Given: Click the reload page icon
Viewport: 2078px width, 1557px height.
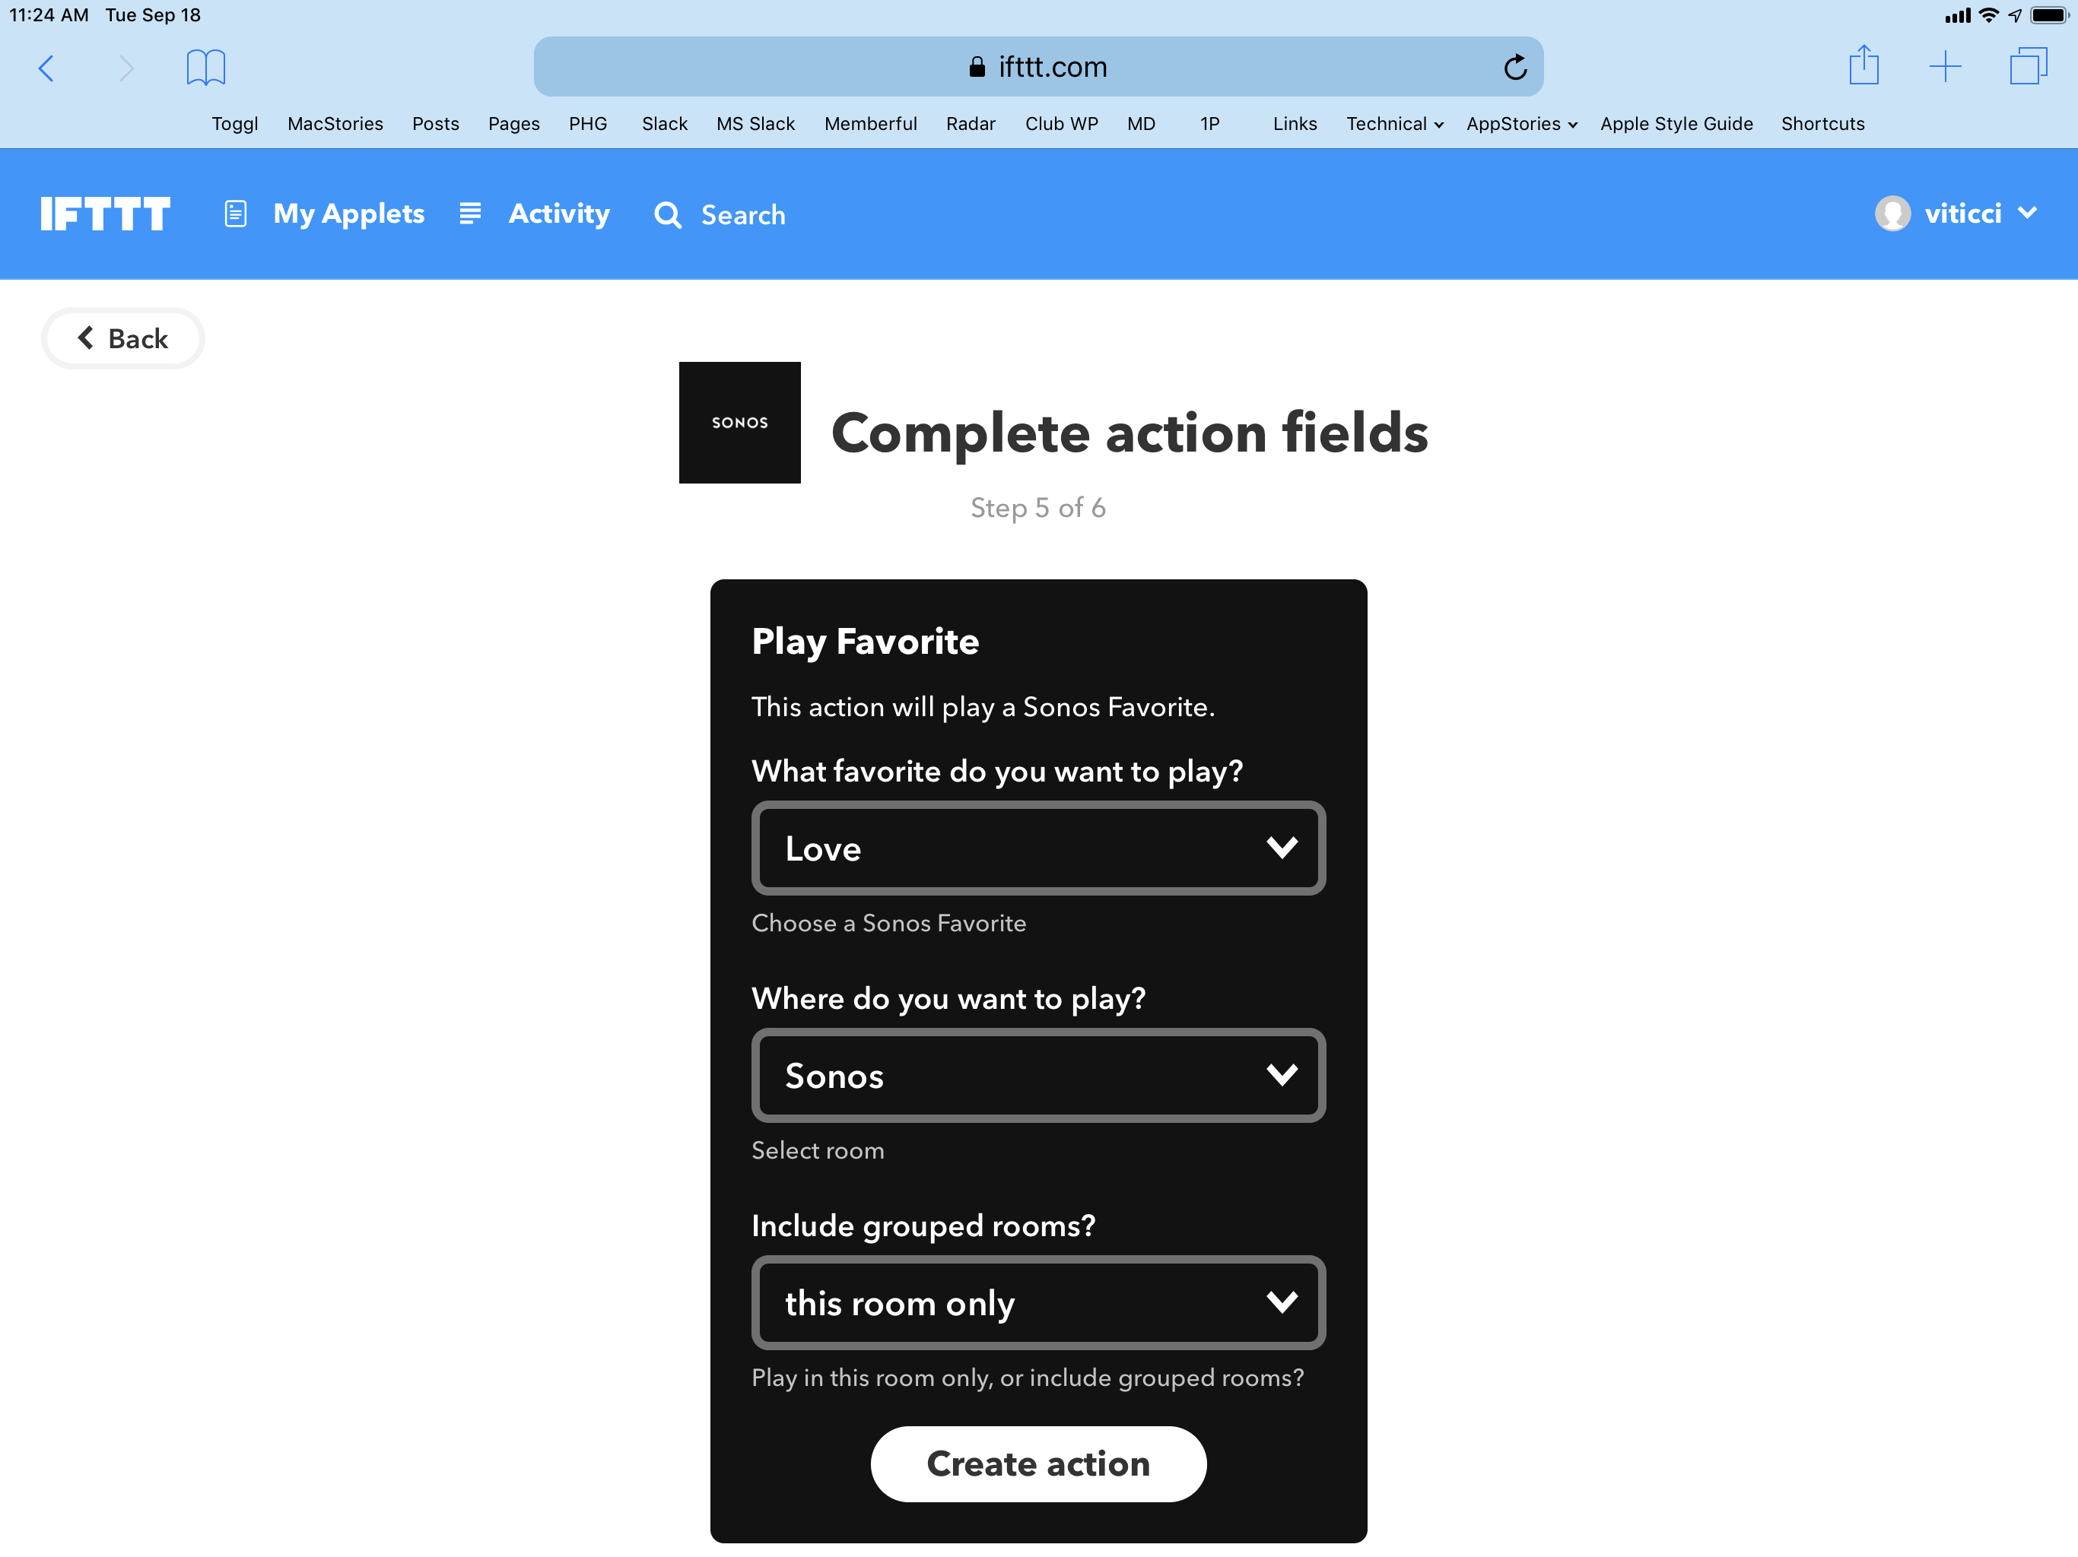Looking at the screenshot, I should pos(1514,67).
